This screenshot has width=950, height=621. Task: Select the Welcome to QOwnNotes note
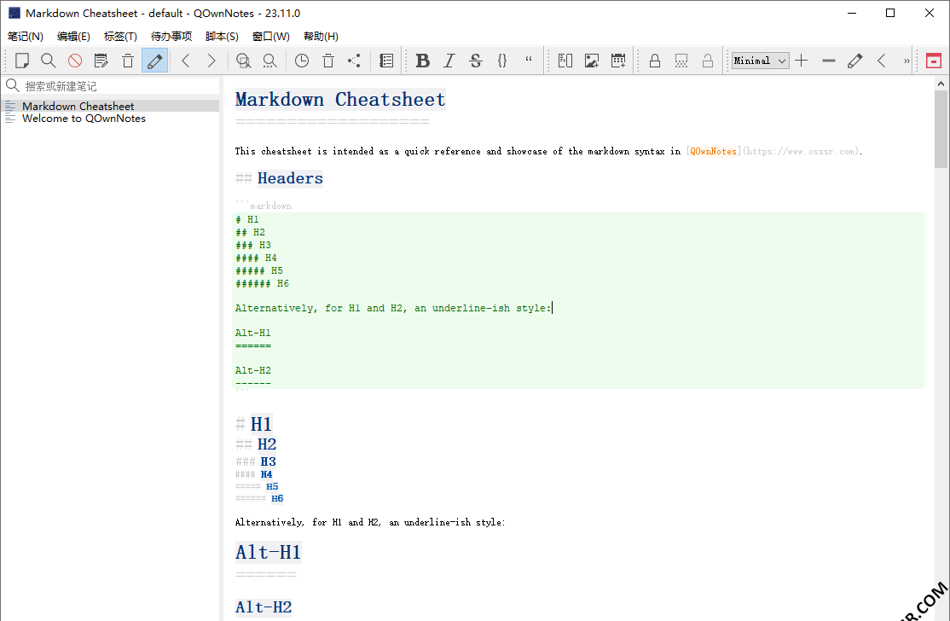[x=111, y=118]
